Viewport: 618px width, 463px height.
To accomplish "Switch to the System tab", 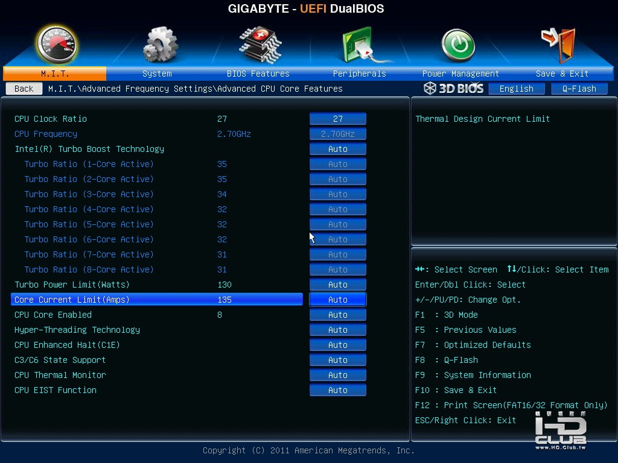I will 157,74.
